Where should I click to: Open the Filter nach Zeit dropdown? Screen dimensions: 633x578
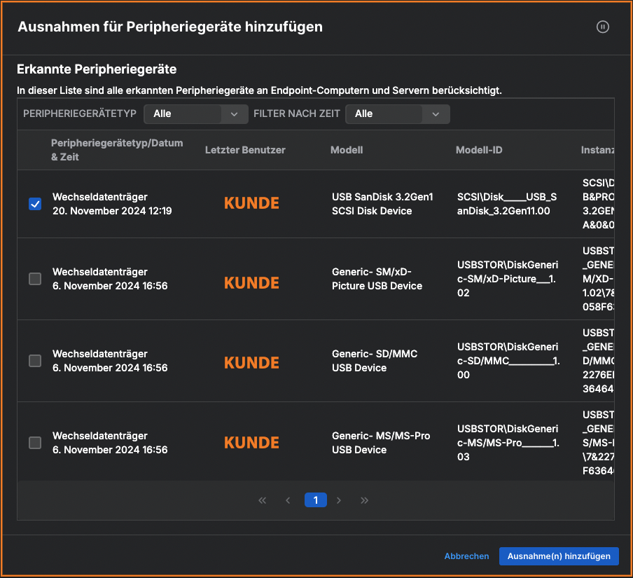coord(397,113)
